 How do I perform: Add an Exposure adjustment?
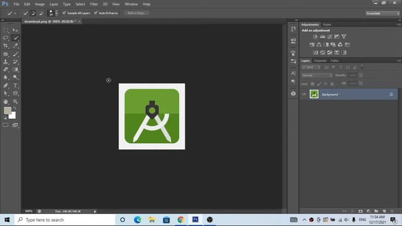(337, 36)
